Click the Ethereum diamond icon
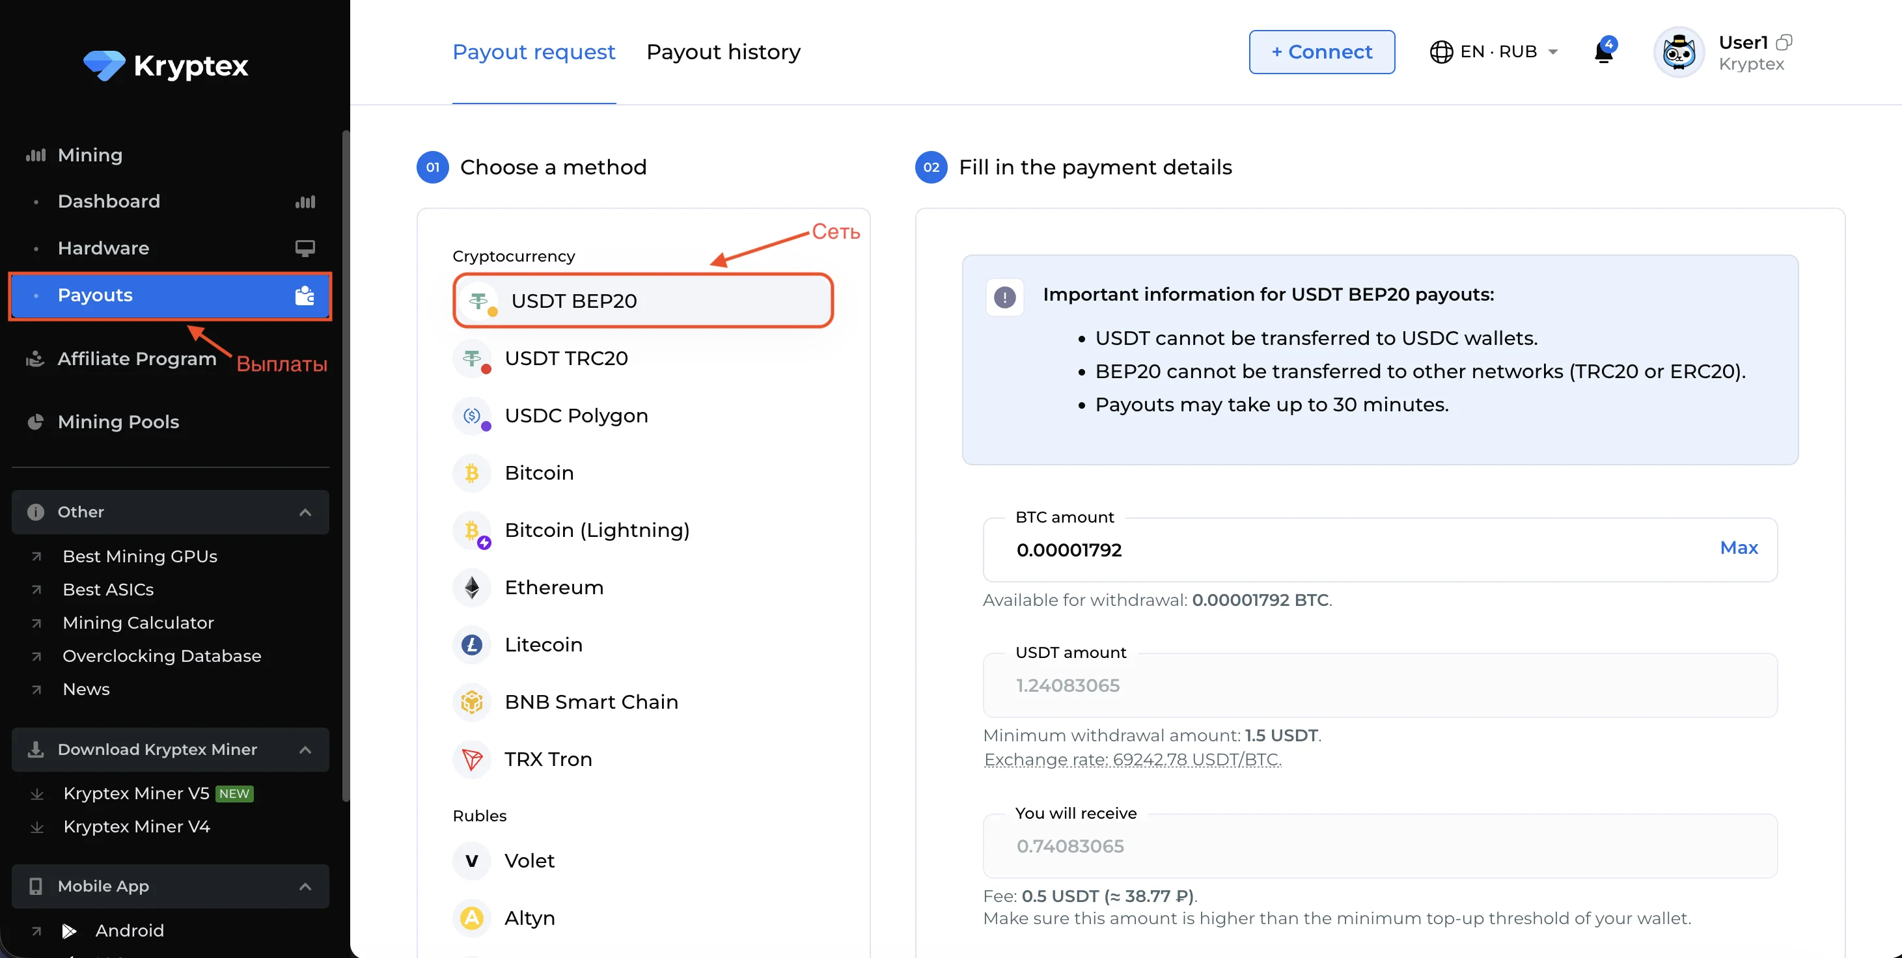The height and width of the screenshot is (958, 1902). pyautogui.click(x=472, y=588)
